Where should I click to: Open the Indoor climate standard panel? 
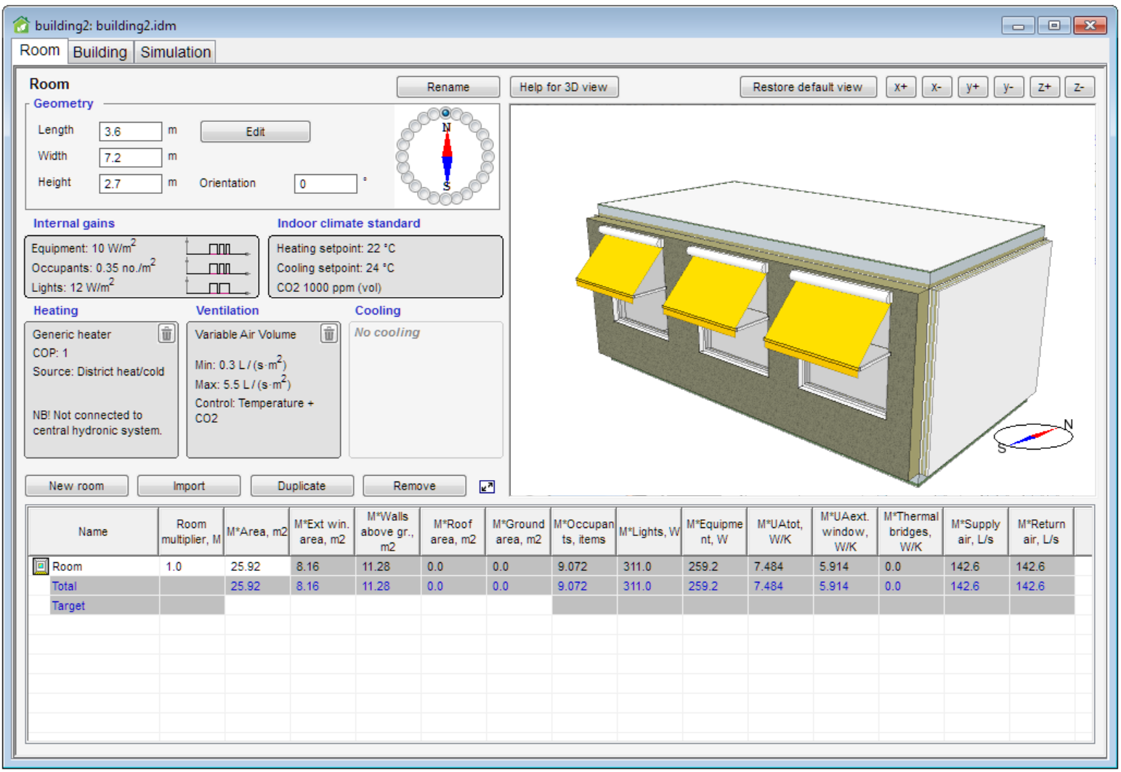[x=385, y=267]
